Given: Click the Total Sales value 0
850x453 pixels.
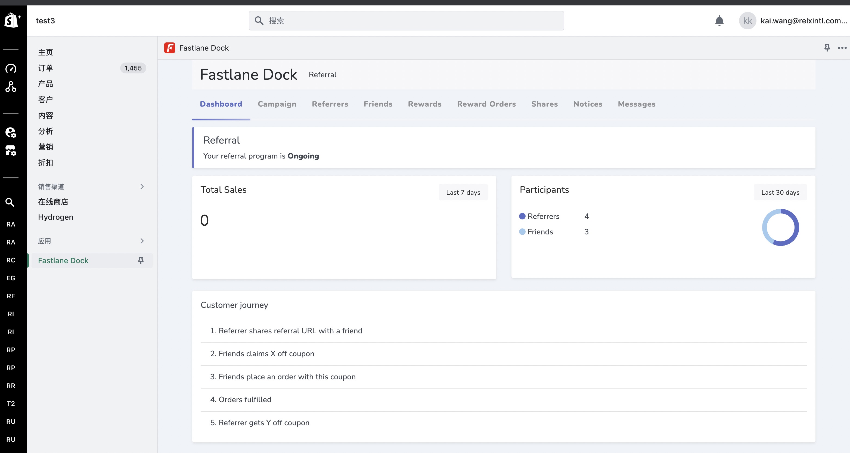Looking at the screenshot, I should [204, 221].
